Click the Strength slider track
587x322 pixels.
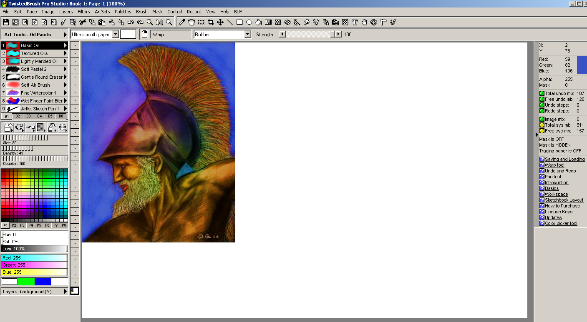pos(311,35)
